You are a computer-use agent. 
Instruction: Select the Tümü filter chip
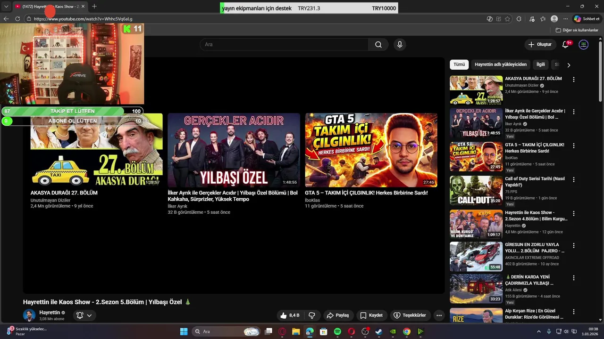click(x=459, y=65)
